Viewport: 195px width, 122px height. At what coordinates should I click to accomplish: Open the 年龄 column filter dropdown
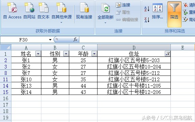coord(94,54)
